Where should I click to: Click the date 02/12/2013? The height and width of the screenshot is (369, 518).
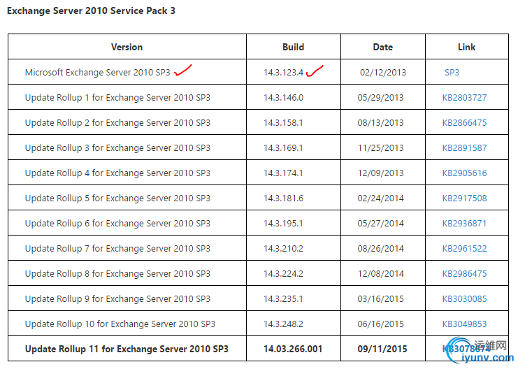tap(383, 73)
